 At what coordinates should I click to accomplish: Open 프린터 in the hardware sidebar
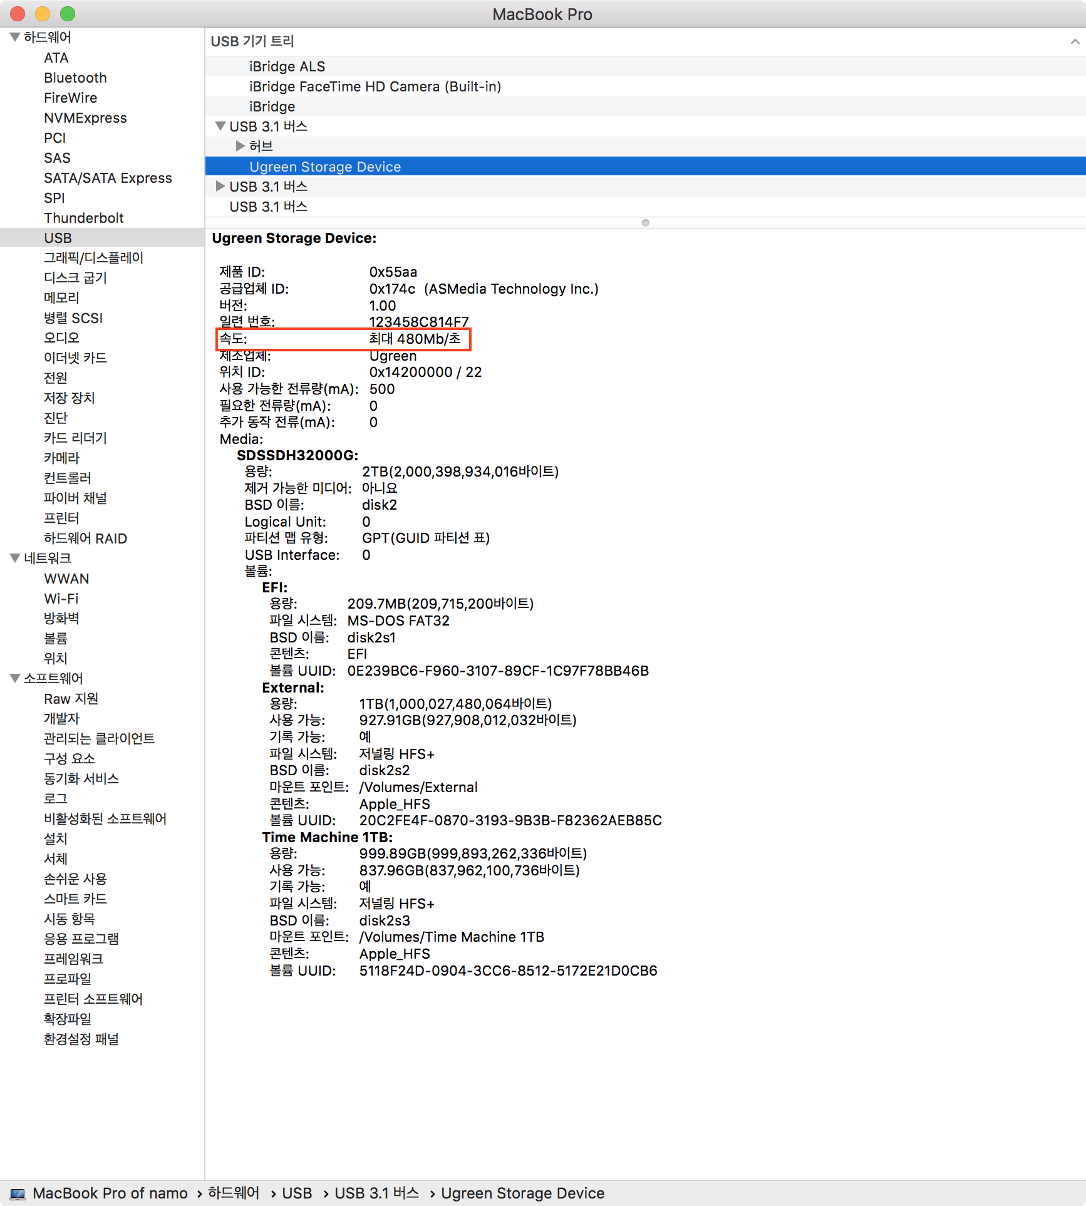click(61, 518)
